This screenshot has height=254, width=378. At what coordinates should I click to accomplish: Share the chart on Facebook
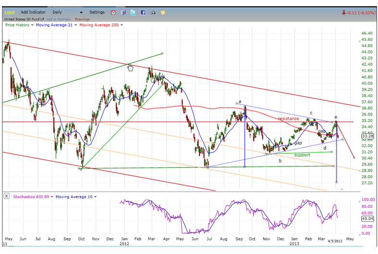[x=143, y=12]
